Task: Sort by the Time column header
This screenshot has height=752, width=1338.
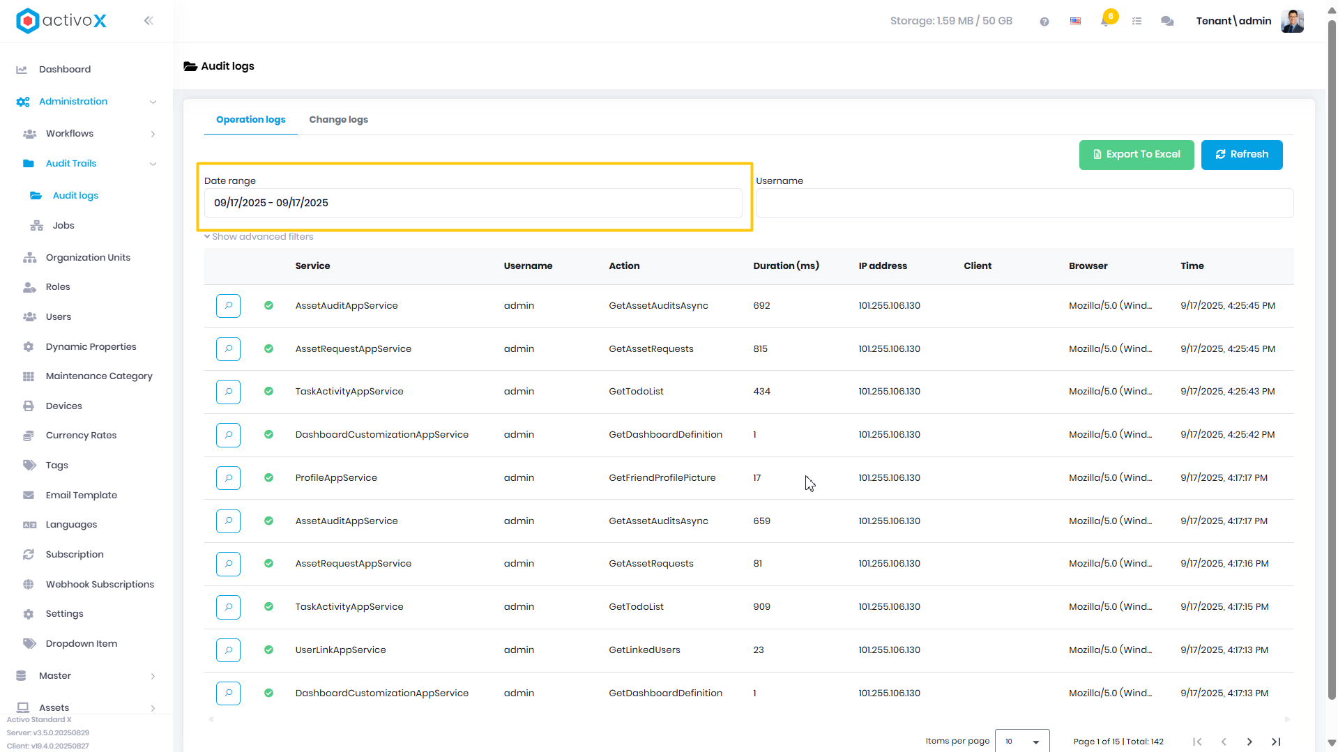Action: pos(1192,266)
